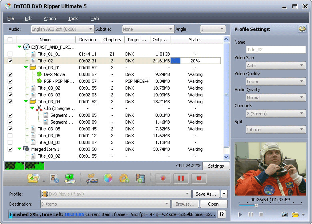Screen dimensions: 312x224
Task: Open the Action menu
Action: pyautogui.click(x=50, y=18)
